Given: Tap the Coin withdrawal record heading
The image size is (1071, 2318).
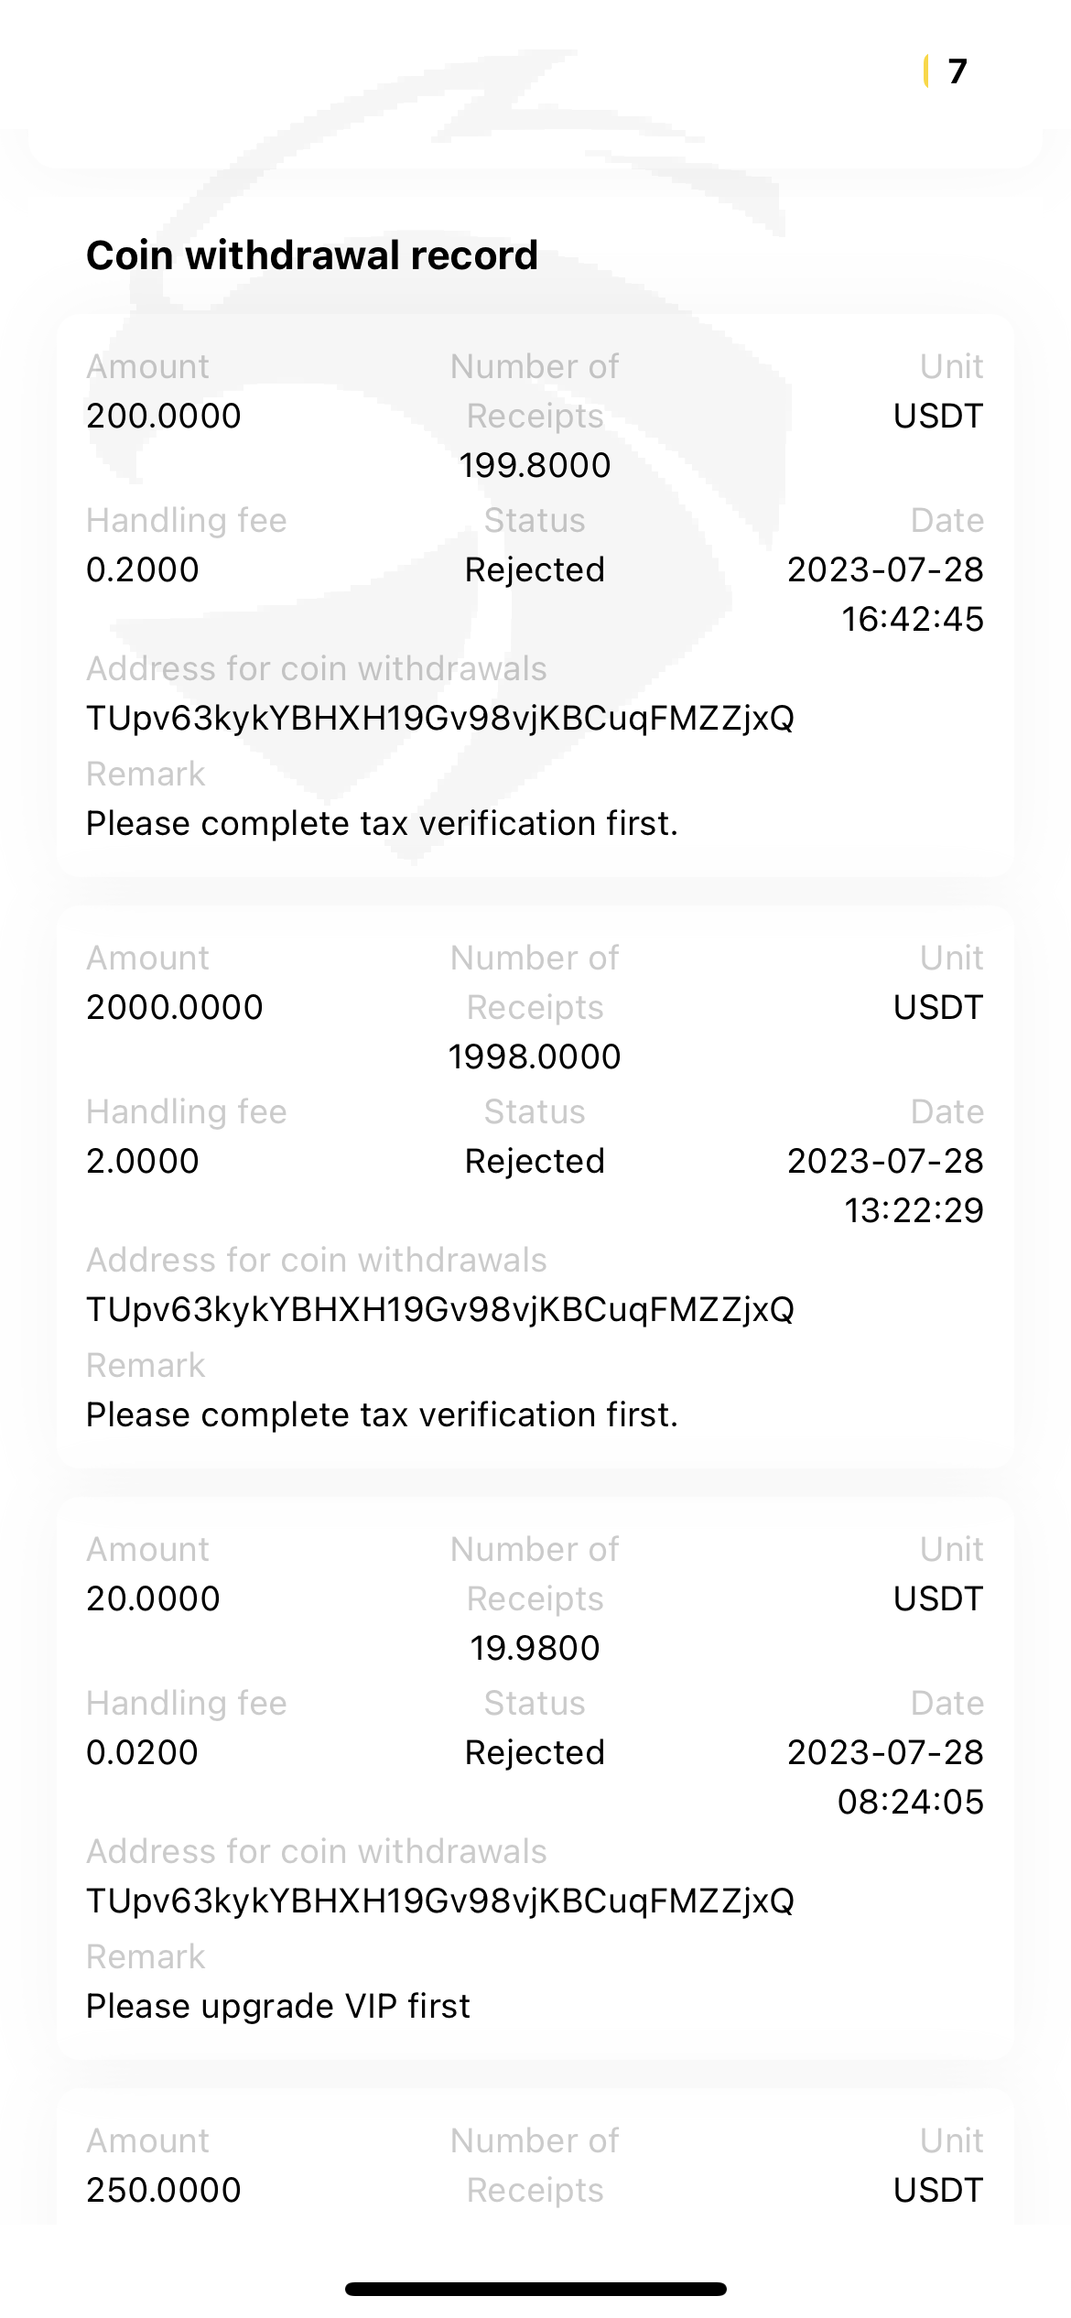Looking at the screenshot, I should pos(312,255).
